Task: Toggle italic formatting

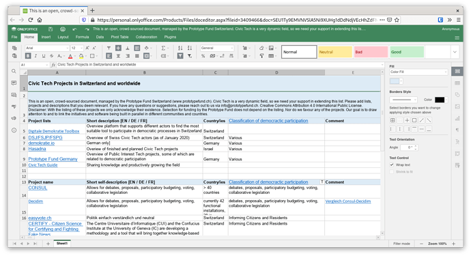Action: click(35, 56)
